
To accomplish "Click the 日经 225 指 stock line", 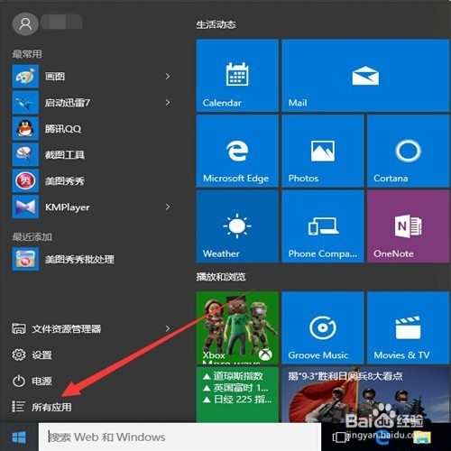I will click(x=237, y=400).
